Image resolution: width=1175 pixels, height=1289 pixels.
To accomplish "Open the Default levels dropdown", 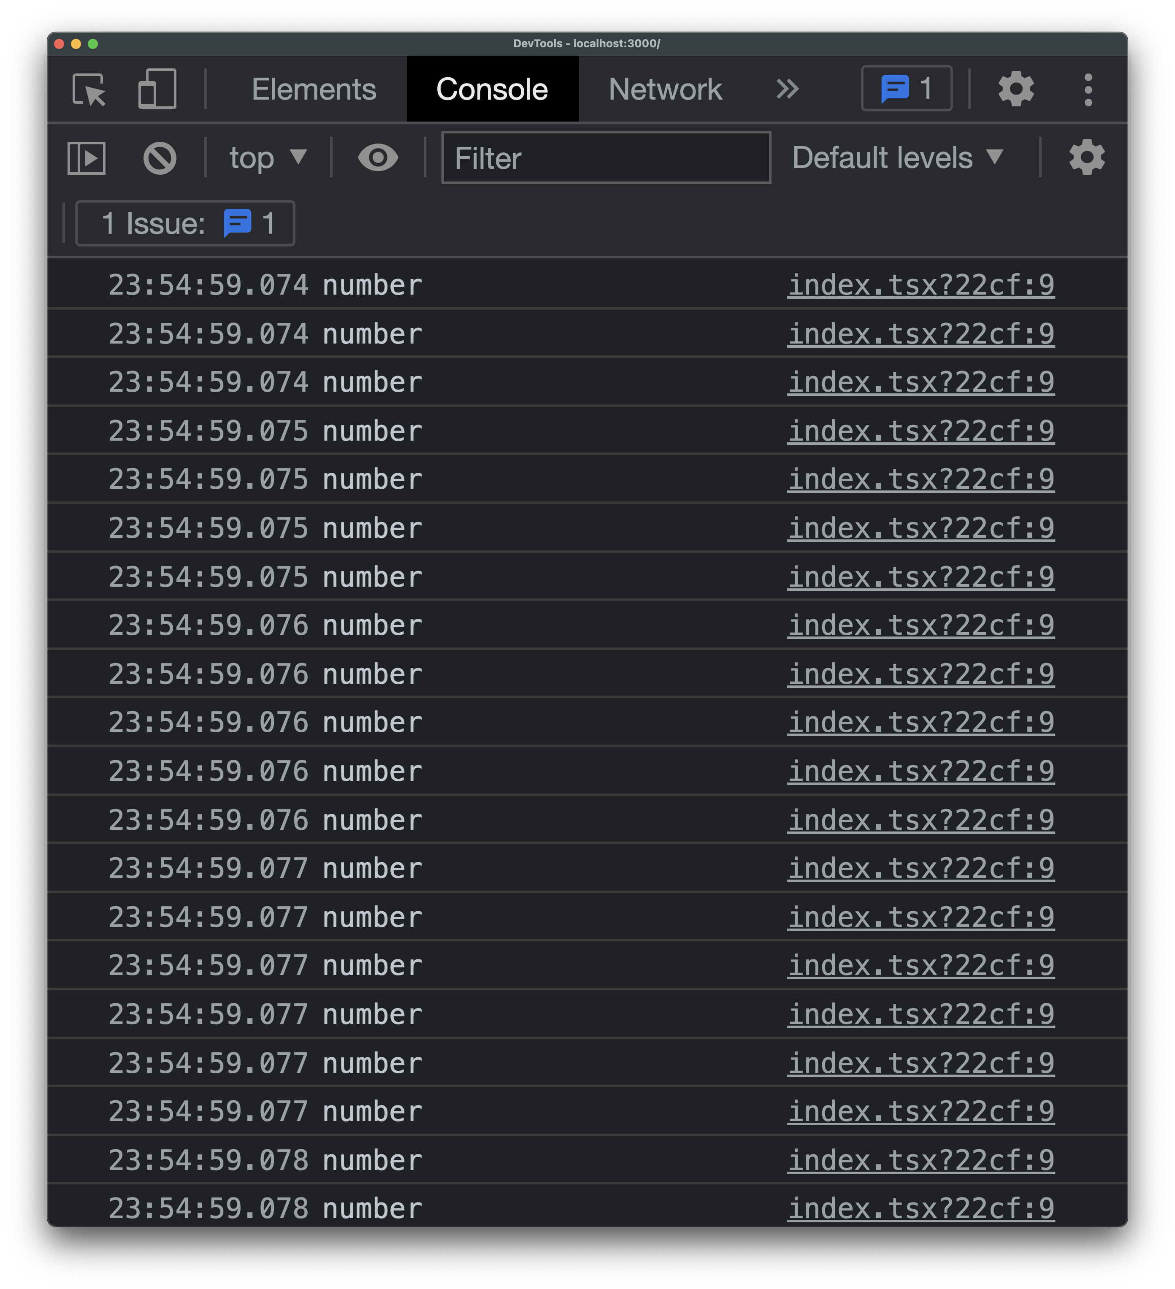I will pos(898,158).
